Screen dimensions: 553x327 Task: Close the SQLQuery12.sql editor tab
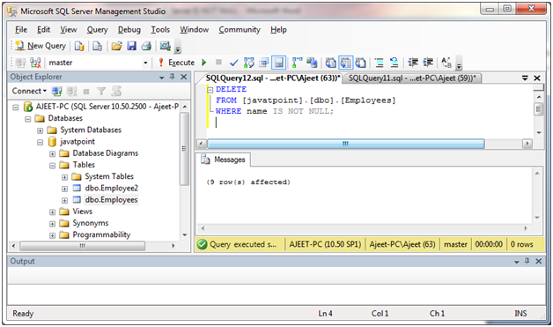tap(537, 78)
